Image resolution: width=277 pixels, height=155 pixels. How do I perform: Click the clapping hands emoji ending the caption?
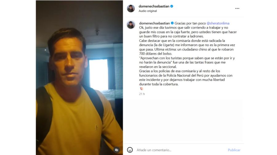142,89
